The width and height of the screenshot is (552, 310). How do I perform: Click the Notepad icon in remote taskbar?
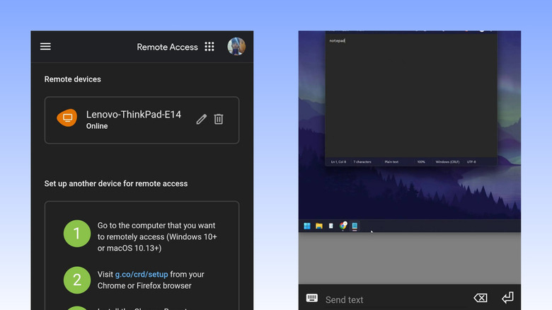(355, 226)
